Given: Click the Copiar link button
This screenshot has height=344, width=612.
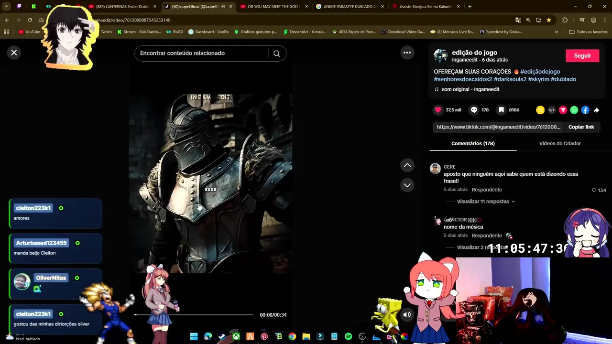Looking at the screenshot, I should [581, 127].
